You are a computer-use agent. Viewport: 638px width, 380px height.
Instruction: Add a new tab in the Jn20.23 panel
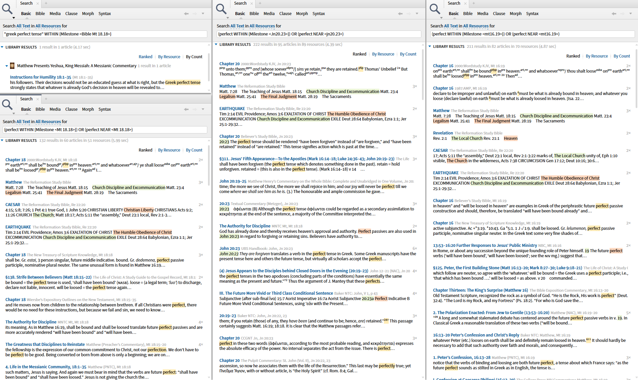click(x=260, y=3)
